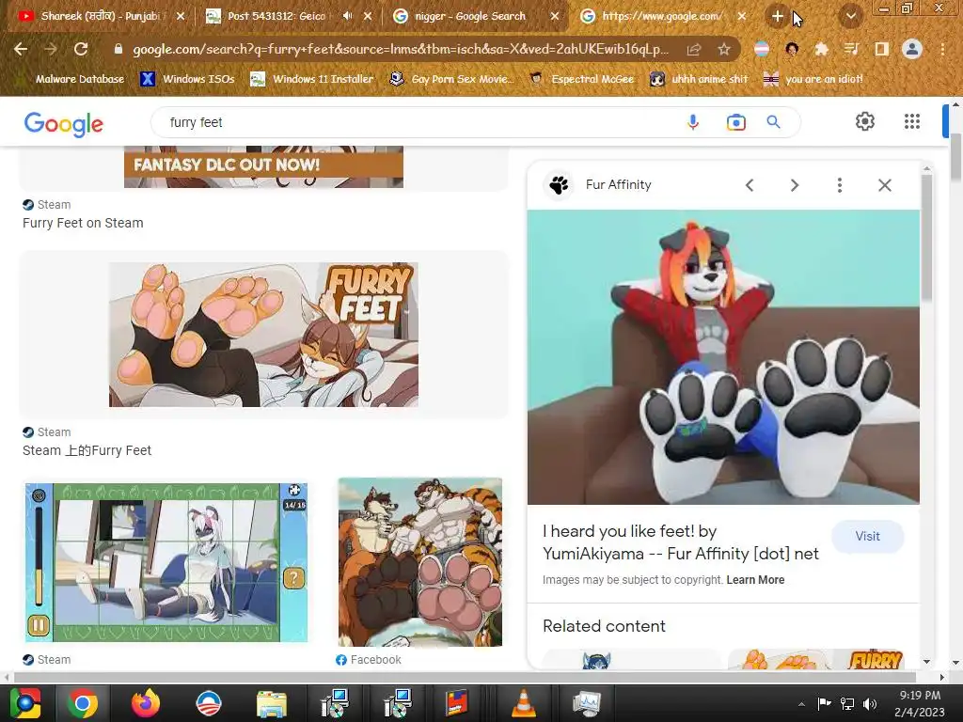Start voice search with the microphone
The height and width of the screenshot is (722, 963).
click(x=693, y=122)
